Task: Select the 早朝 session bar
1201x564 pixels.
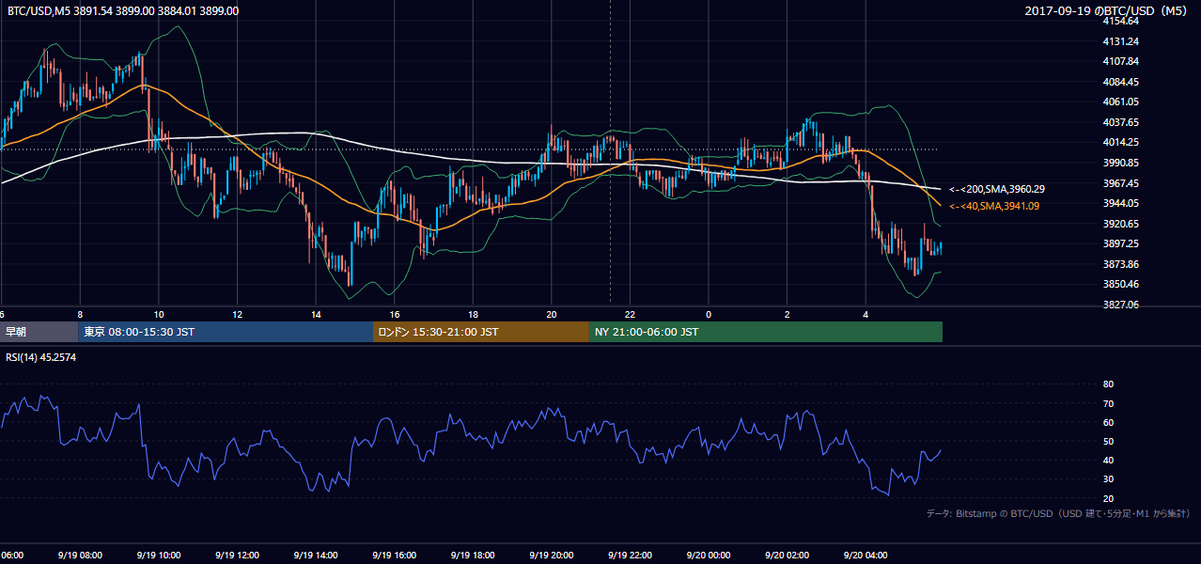Action: point(39,332)
